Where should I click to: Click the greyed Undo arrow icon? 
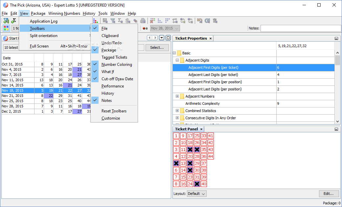tap(199, 21)
